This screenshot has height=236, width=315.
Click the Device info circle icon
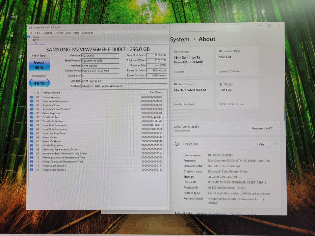tap(177, 144)
